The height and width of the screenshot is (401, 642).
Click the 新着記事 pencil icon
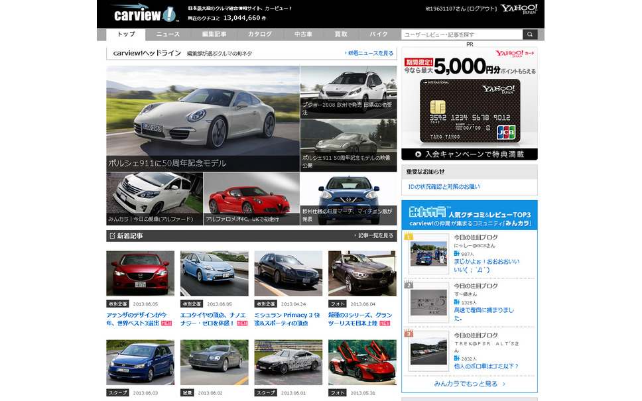tap(111, 236)
